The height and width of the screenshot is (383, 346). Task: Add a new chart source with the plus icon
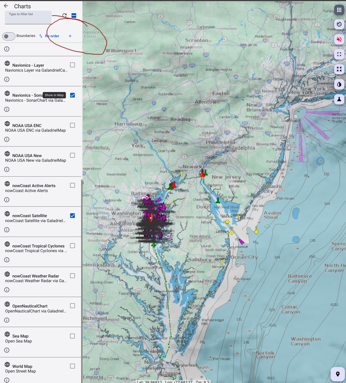[70, 36]
